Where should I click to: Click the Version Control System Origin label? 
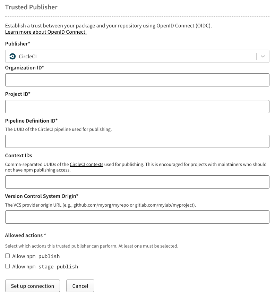42,196
